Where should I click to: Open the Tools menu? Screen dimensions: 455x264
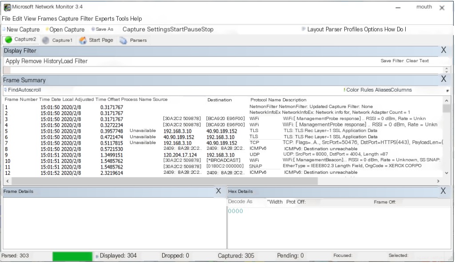click(x=122, y=19)
